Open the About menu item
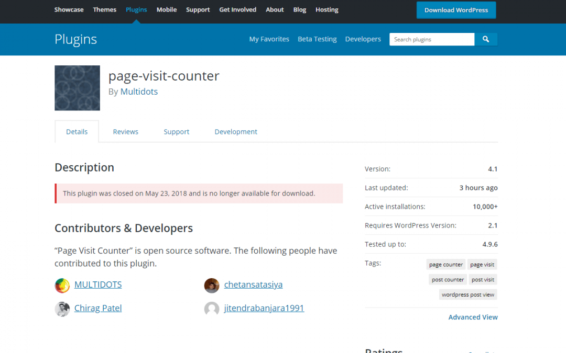Viewport: 566px width, 353px height. click(x=275, y=10)
